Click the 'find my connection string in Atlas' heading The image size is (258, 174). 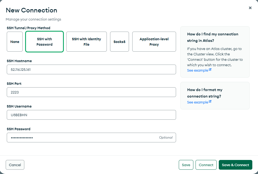[213, 37]
